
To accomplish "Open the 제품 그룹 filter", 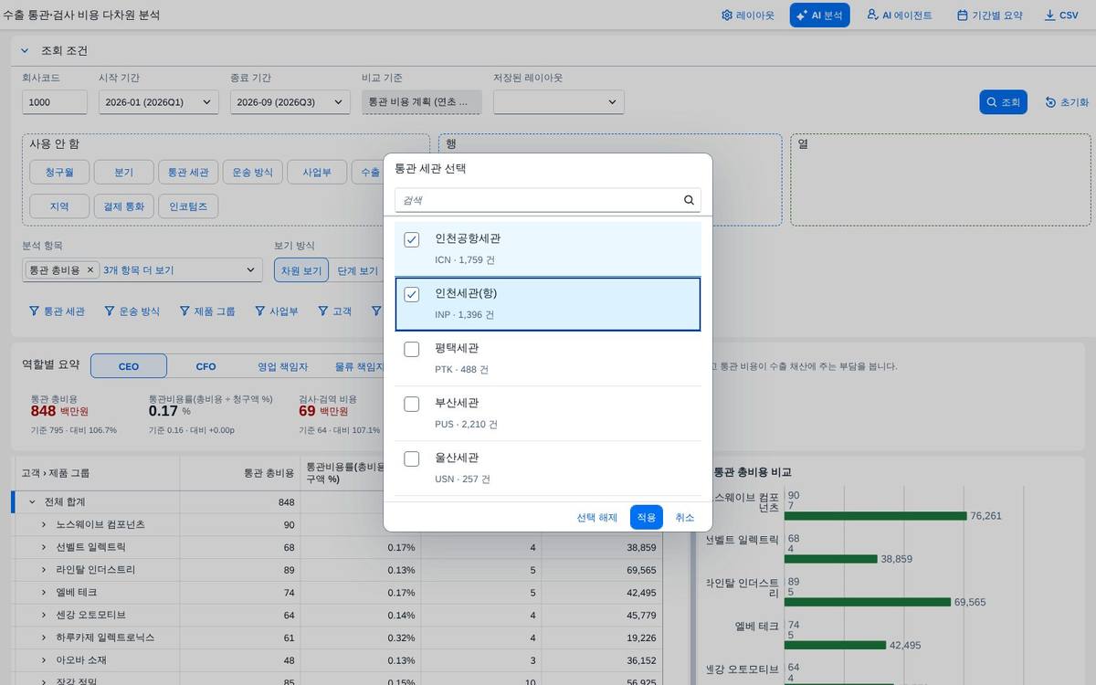I will 207,311.
